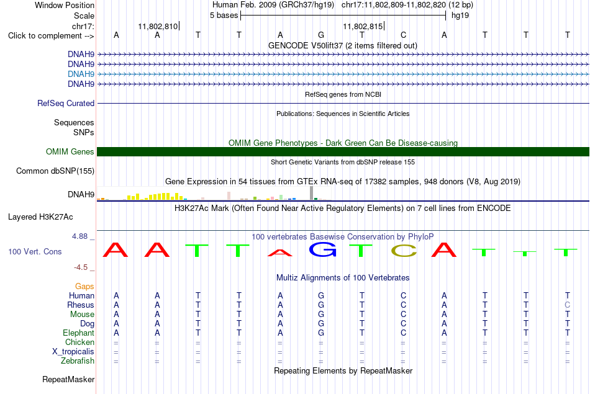Click the 11,802,815 position marker
590x394 pixels.
pyautogui.click(x=363, y=26)
